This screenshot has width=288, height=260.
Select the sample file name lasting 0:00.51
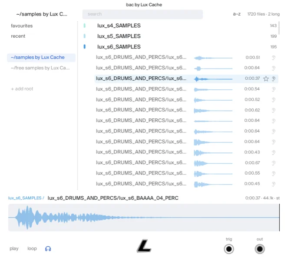[141, 57]
